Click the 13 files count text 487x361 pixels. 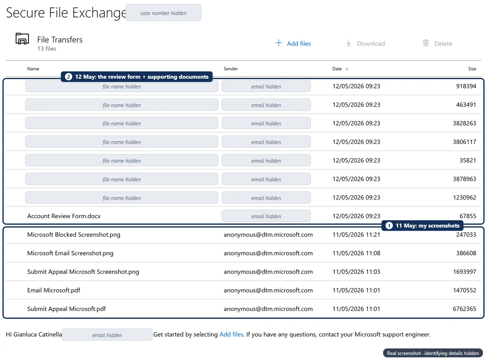tap(47, 49)
